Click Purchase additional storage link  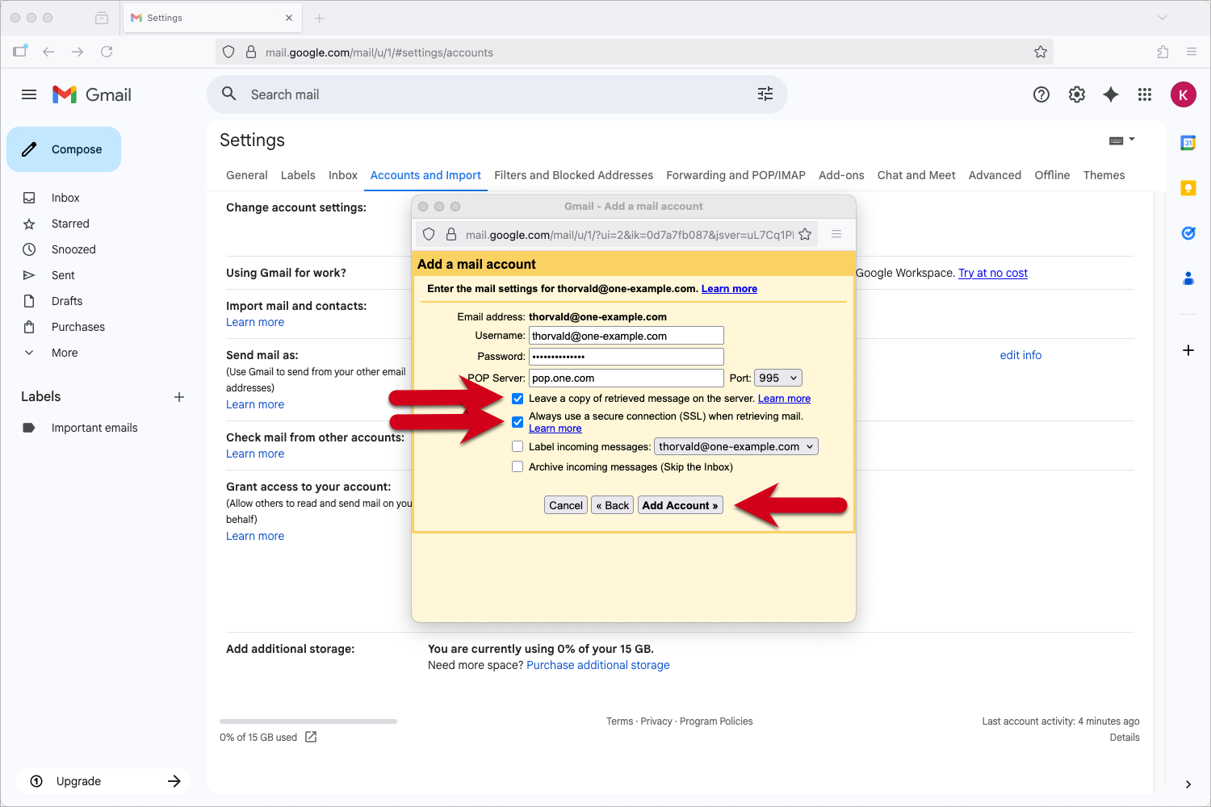(x=597, y=665)
